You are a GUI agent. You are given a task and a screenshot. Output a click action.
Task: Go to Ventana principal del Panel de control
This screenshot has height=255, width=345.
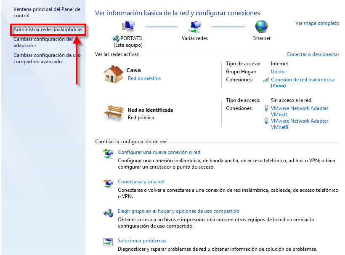47,12
